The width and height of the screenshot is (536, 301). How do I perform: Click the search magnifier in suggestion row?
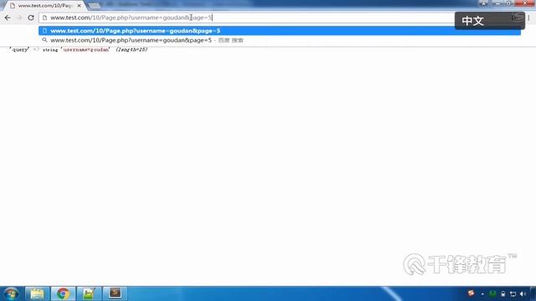coord(44,40)
